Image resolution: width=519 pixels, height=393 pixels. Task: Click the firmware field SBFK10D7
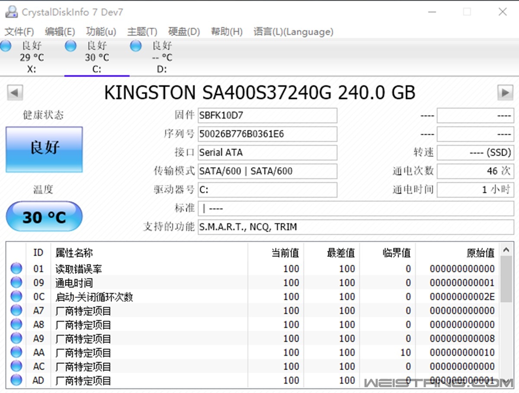point(267,115)
